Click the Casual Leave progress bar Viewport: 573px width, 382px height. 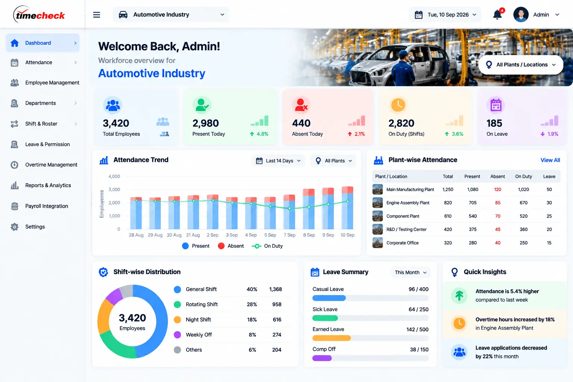pos(370,298)
